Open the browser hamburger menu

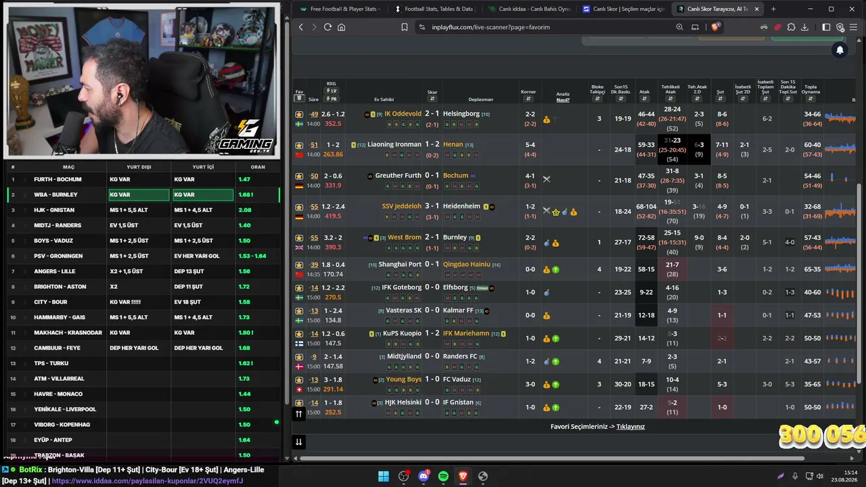tap(853, 27)
